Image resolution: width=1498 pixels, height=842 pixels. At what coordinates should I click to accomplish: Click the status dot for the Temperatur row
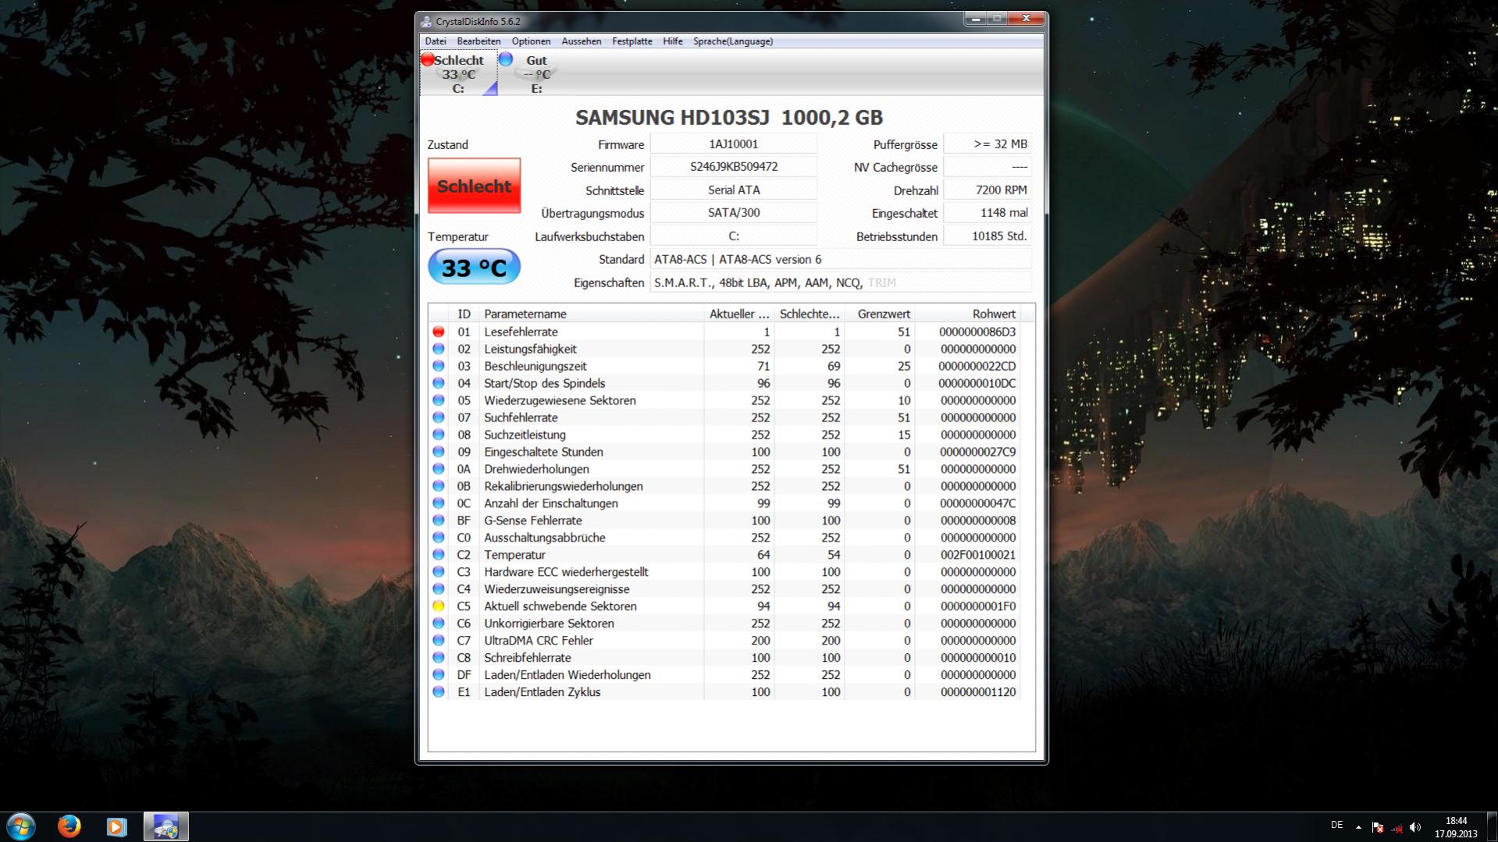(x=439, y=555)
